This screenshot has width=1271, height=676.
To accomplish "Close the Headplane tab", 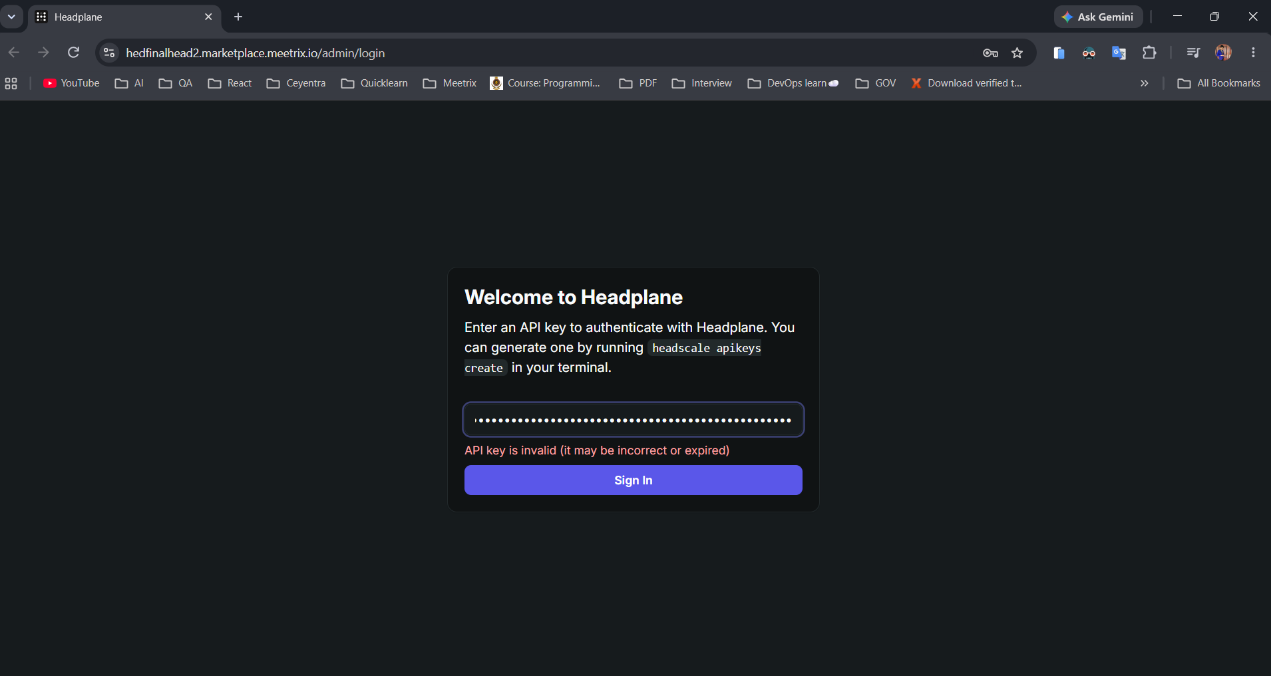I will pos(208,17).
